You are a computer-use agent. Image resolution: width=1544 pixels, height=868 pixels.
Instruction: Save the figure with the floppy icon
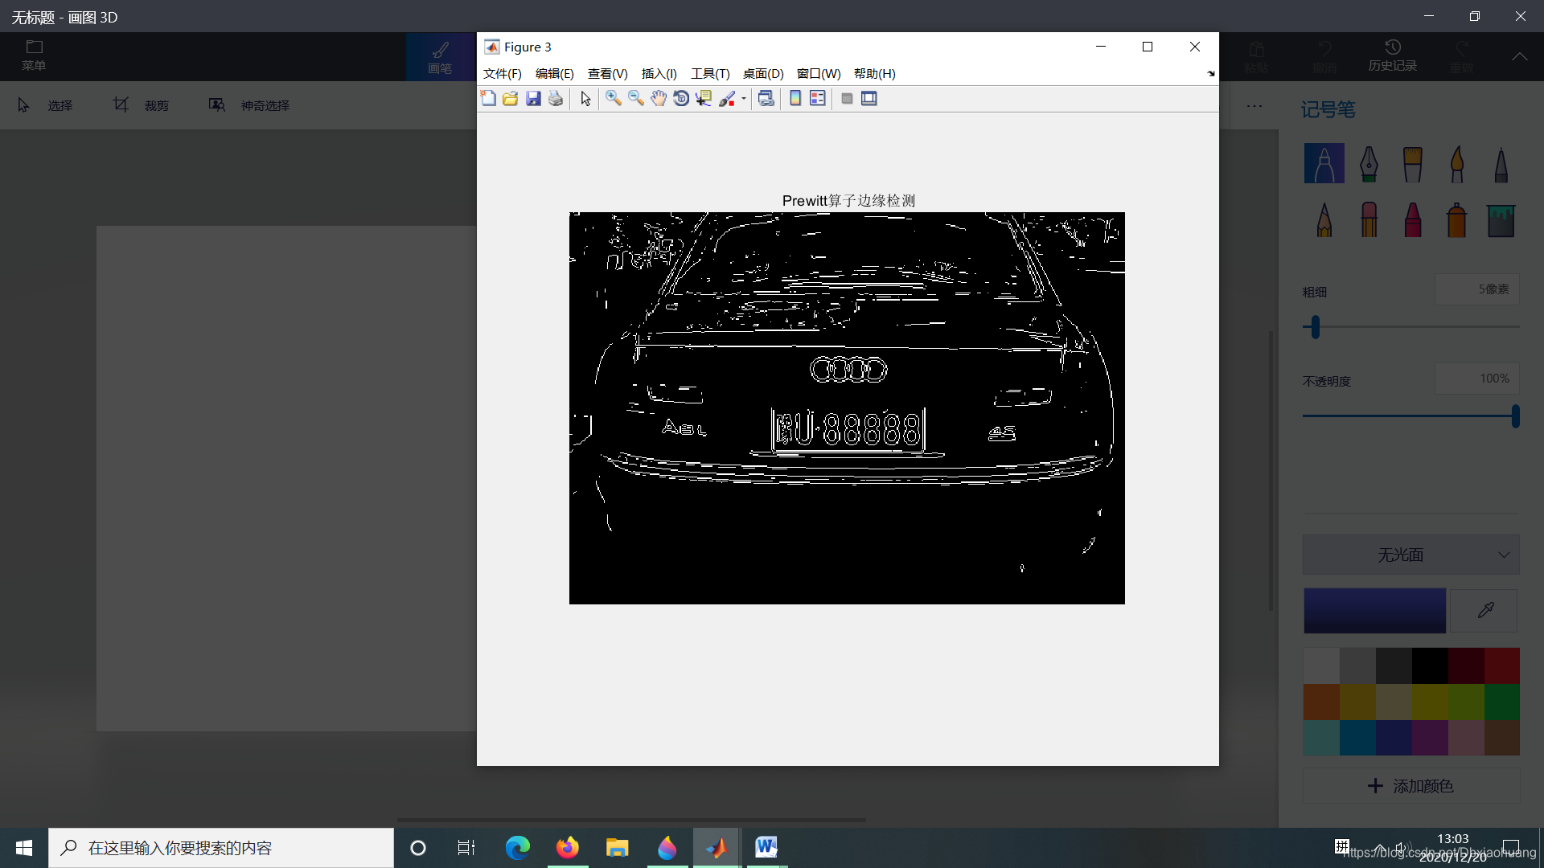tap(533, 98)
